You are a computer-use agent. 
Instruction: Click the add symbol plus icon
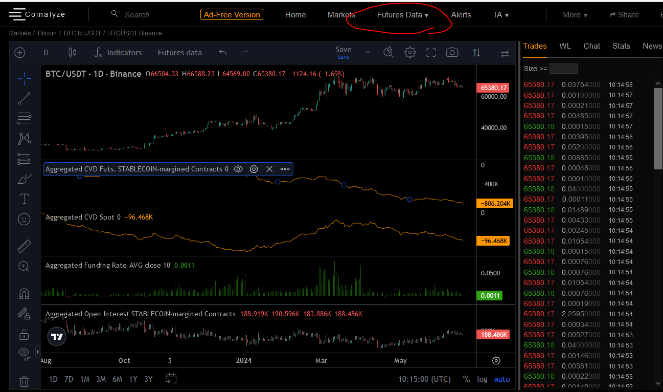(20, 52)
